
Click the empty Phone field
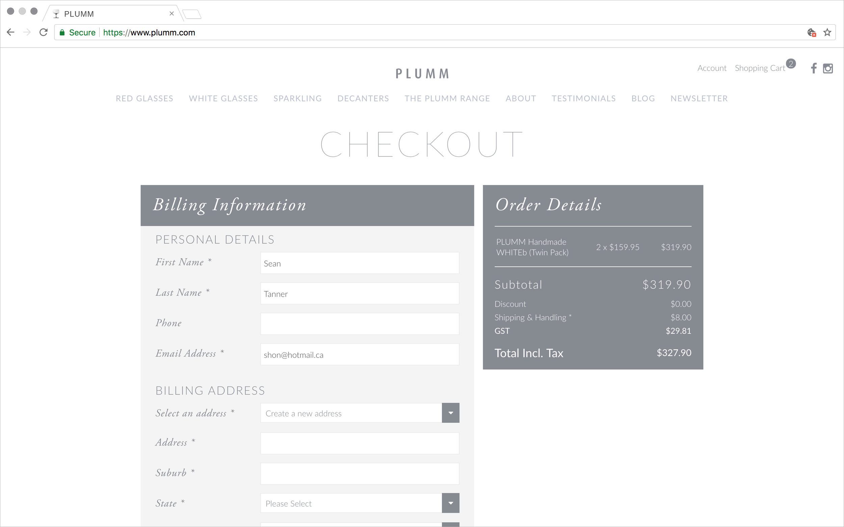click(x=360, y=324)
